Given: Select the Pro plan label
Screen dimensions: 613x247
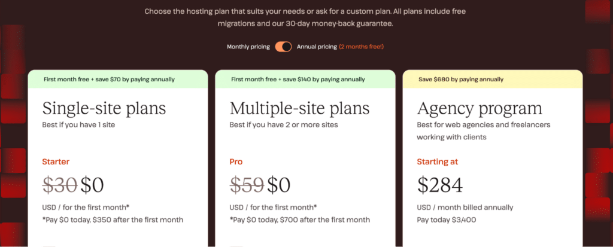Looking at the screenshot, I should coord(236,161).
